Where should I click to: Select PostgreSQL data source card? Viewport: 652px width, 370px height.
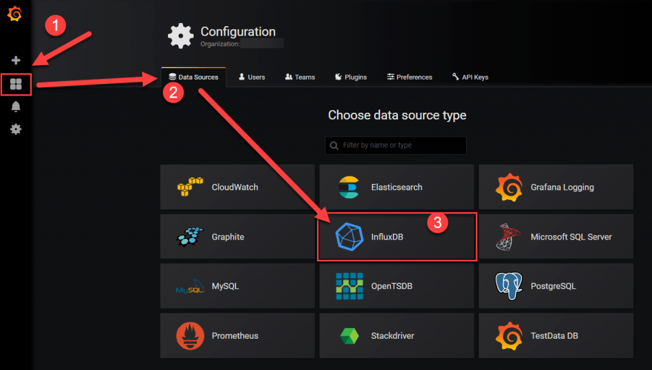556,286
